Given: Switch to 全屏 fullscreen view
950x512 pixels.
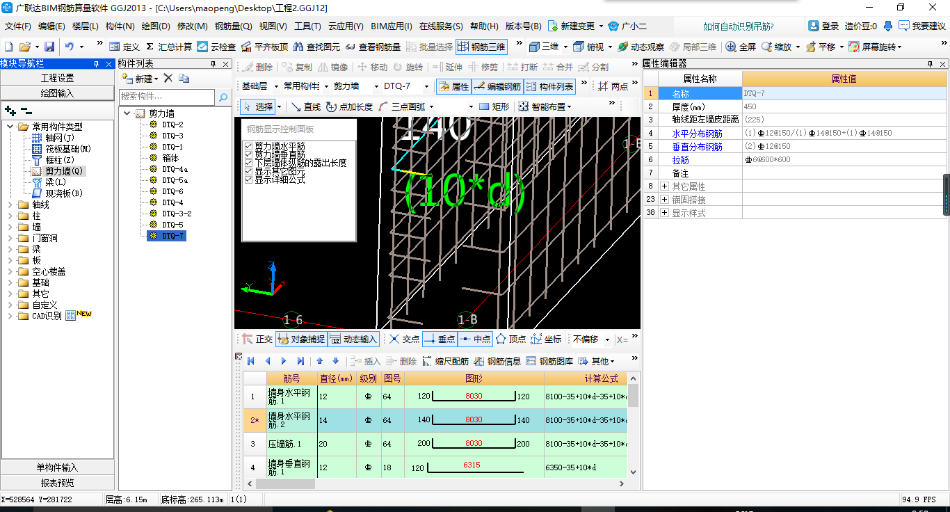Looking at the screenshot, I should click(741, 47).
